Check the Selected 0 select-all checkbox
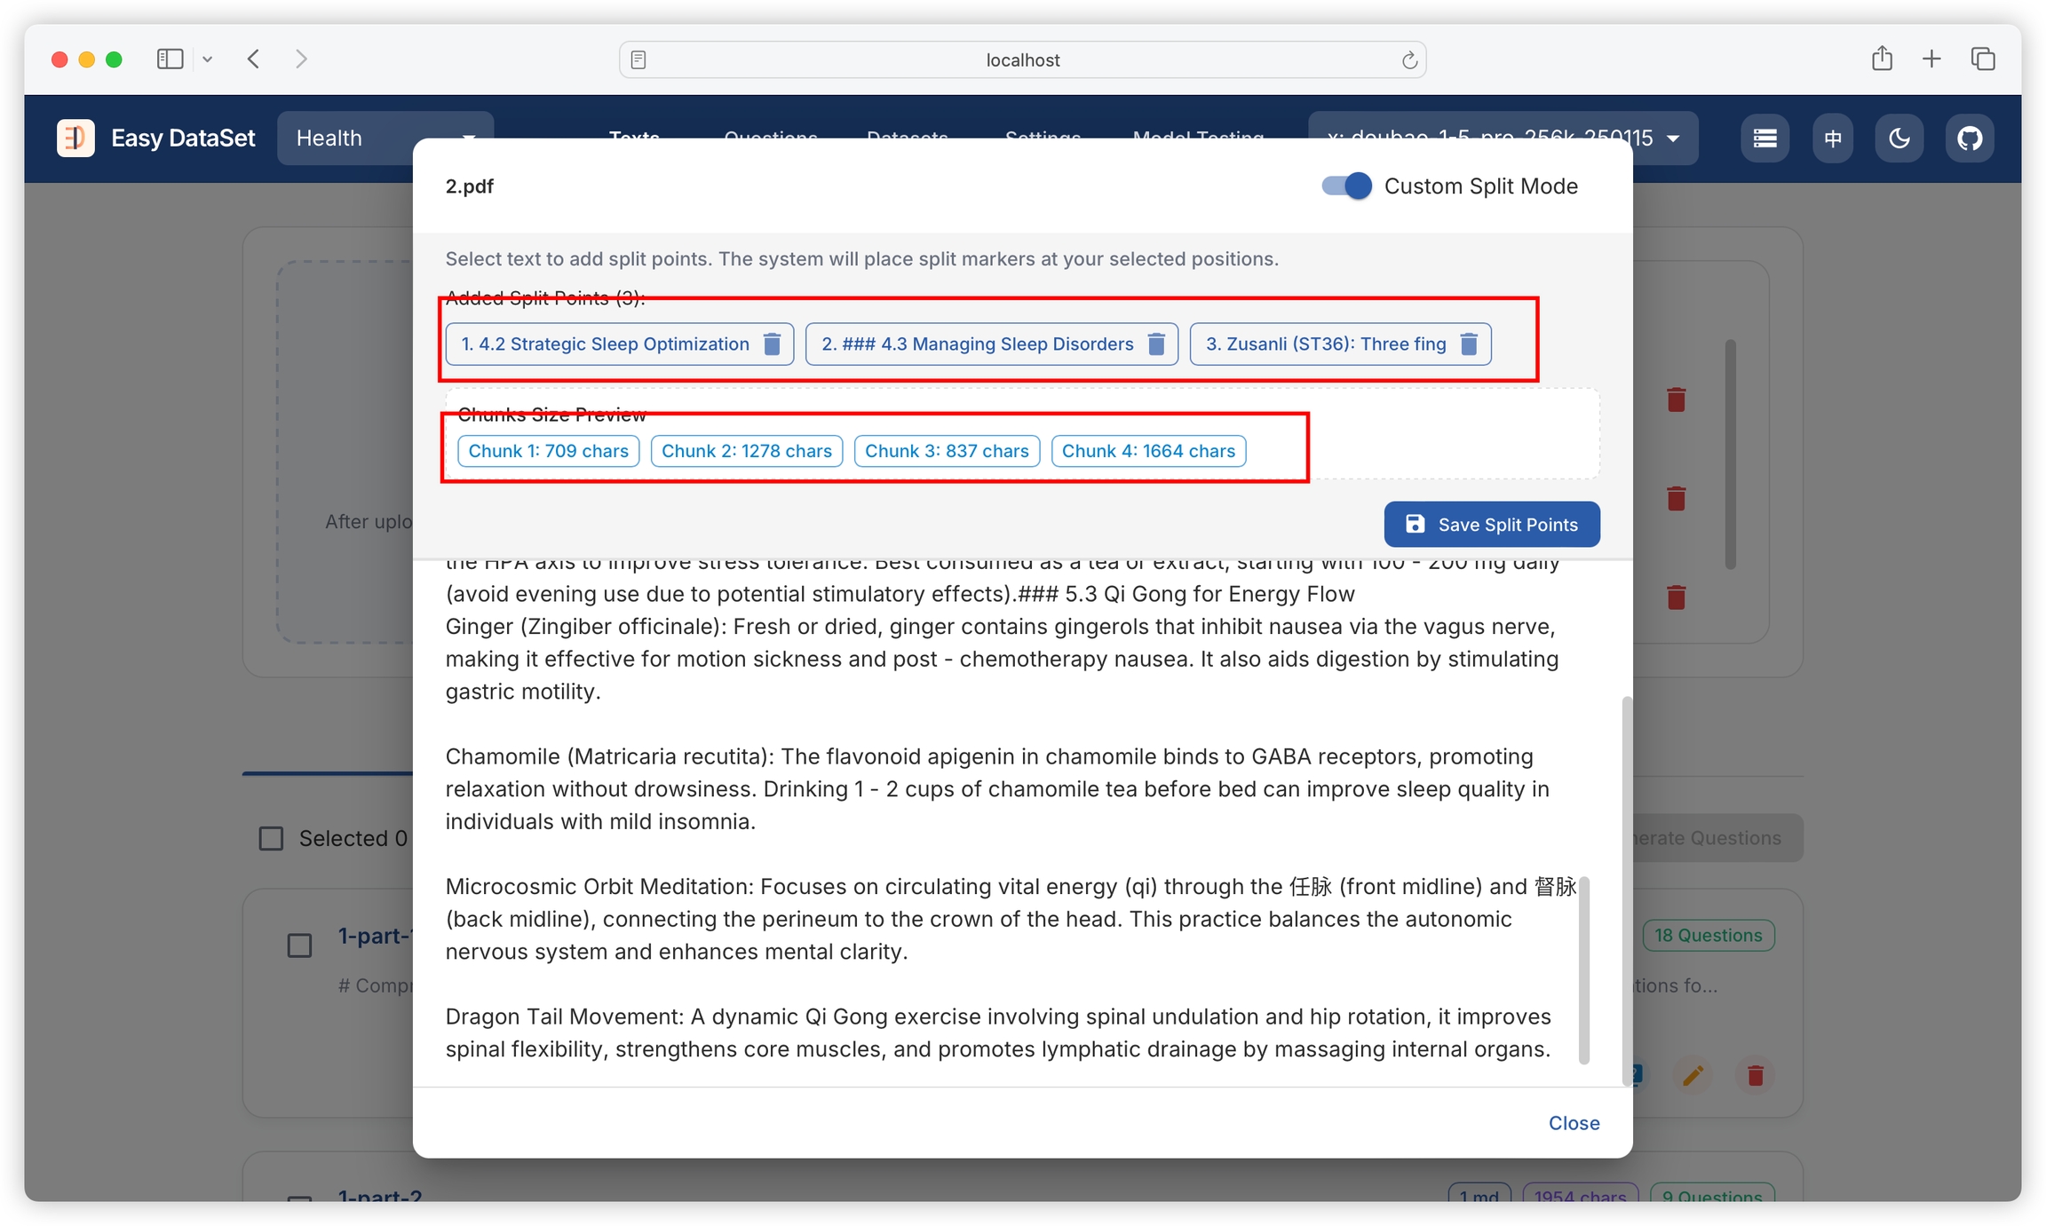This screenshot has width=2046, height=1226. click(271, 838)
